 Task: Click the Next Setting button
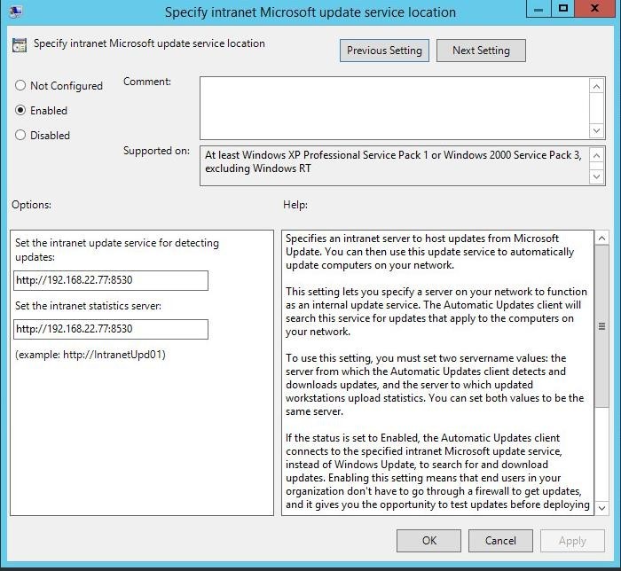click(481, 51)
